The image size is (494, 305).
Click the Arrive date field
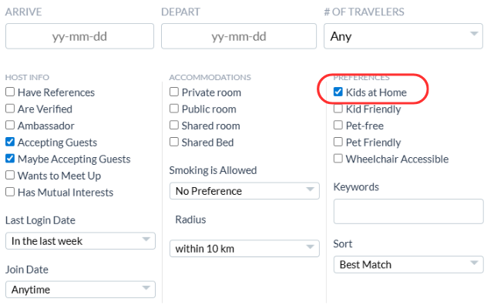tap(79, 36)
